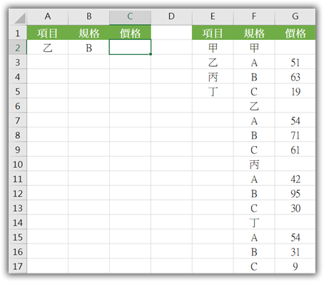Click the active empty cell C2
The width and height of the screenshot is (324, 282).
(x=130, y=47)
